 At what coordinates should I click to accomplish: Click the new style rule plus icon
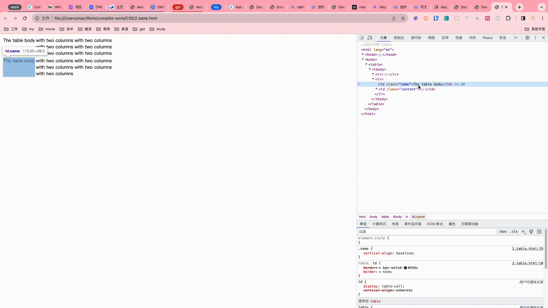click(524, 231)
